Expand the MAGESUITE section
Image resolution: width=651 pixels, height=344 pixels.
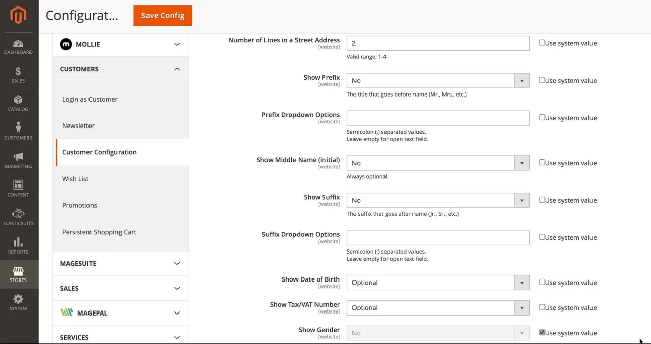121,263
